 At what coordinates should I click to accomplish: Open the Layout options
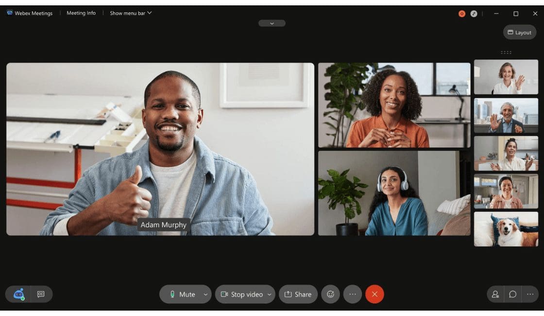click(x=519, y=33)
